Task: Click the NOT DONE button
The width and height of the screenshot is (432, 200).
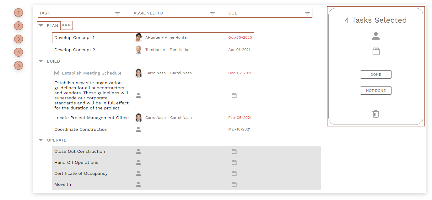Action: point(375,90)
